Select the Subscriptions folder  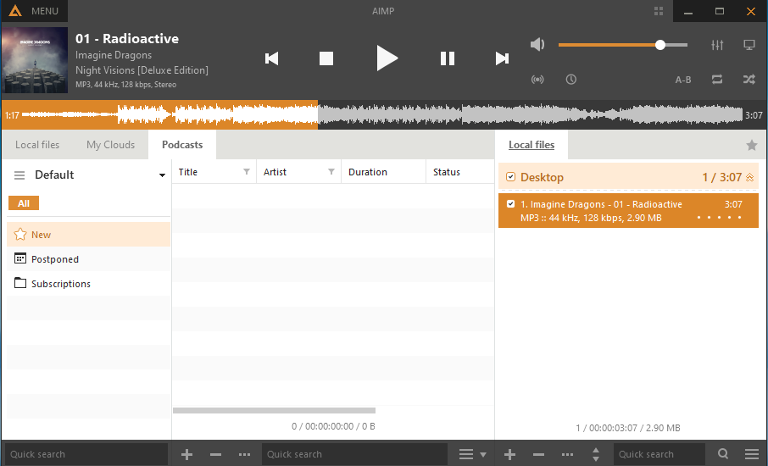89,284
